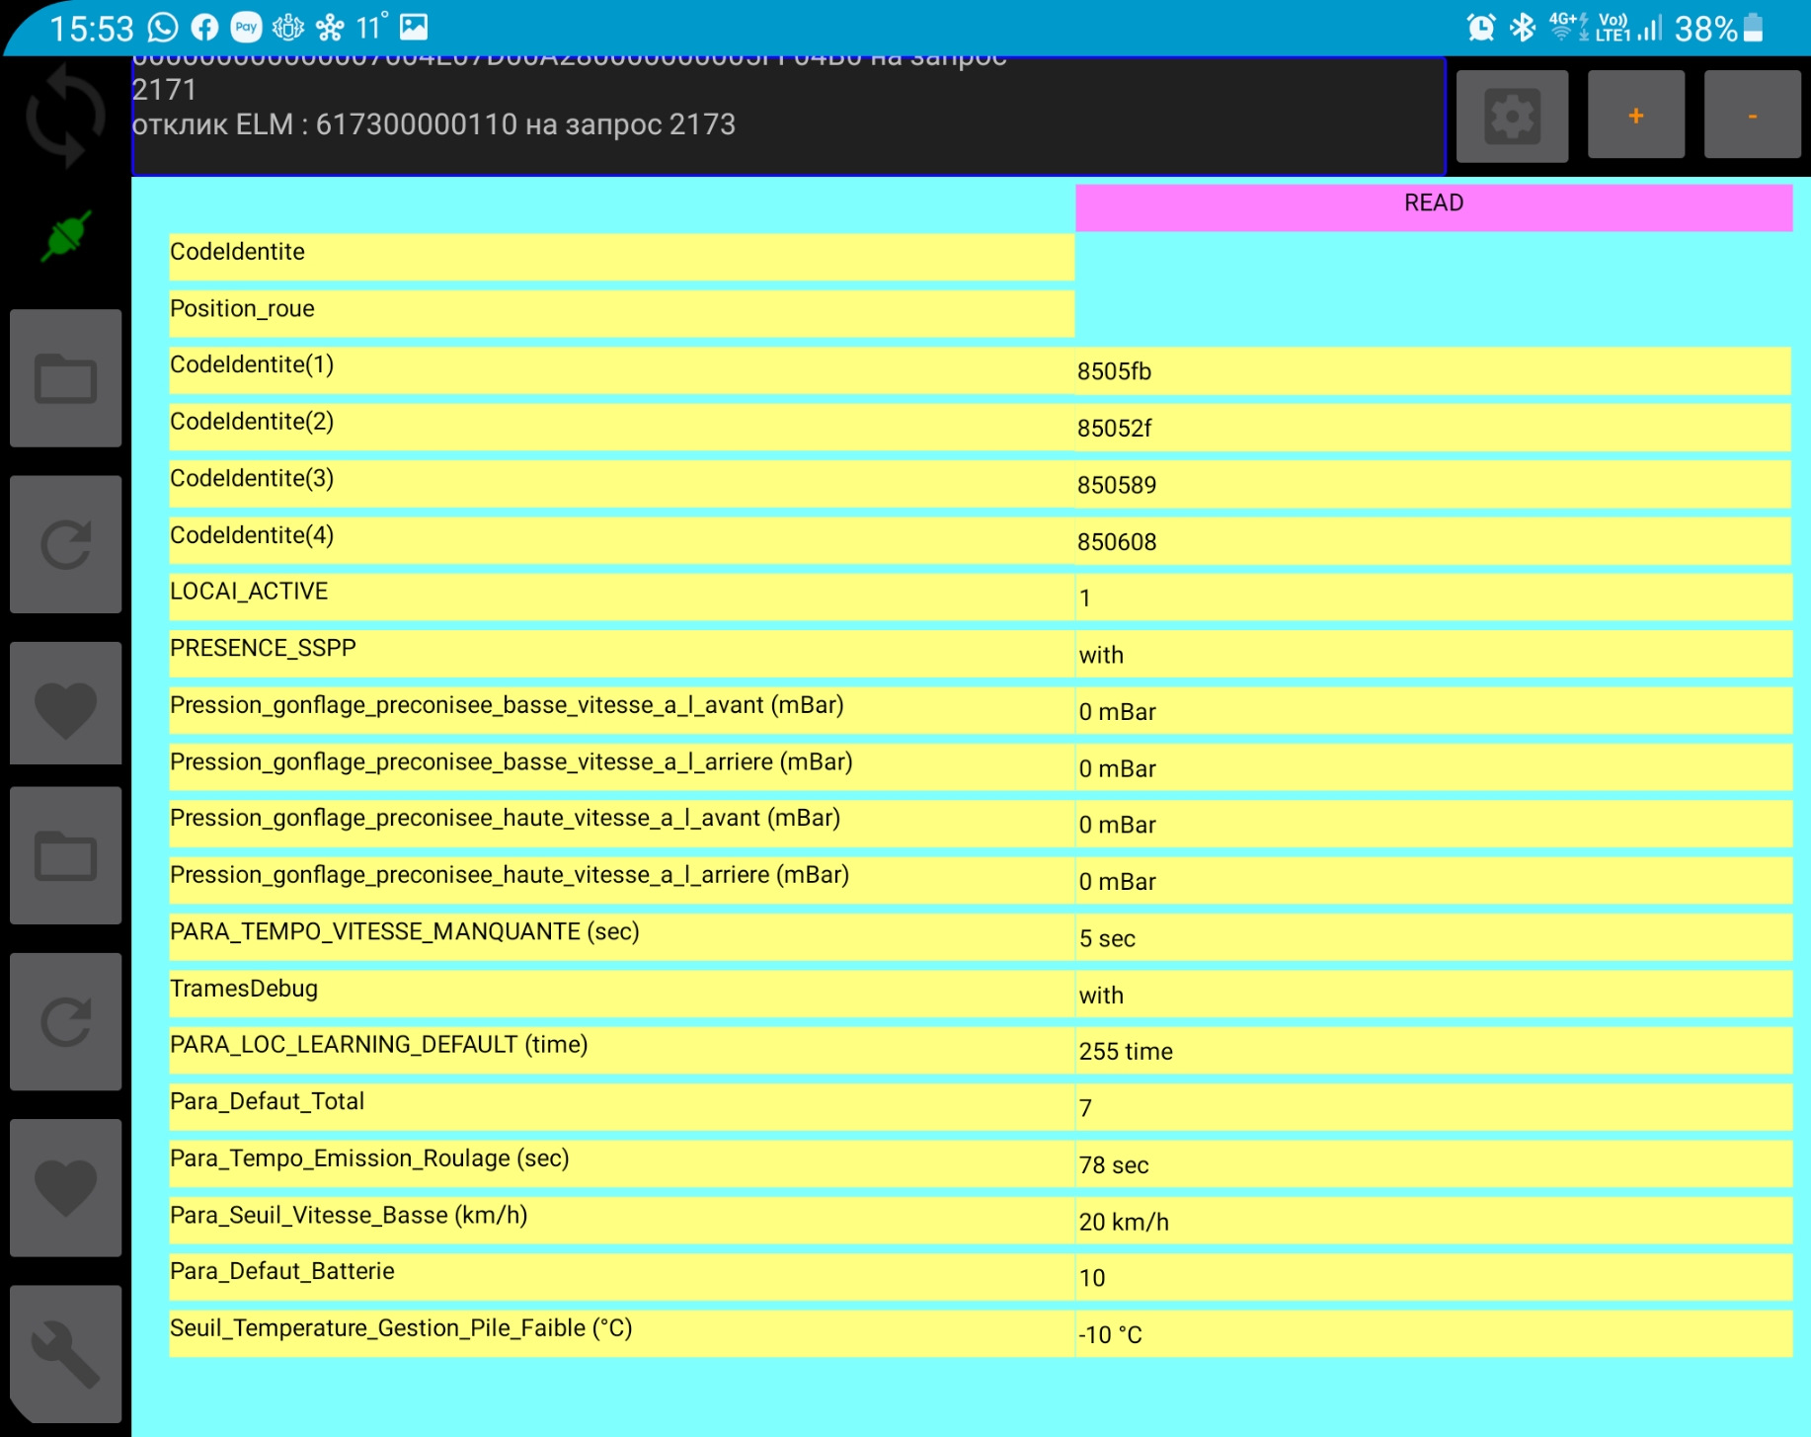Select basse_vitesse_a_l_avant 0 mBar value
Image resolution: width=1811 pixels, height=1437 pixels.
point(1433,711)
